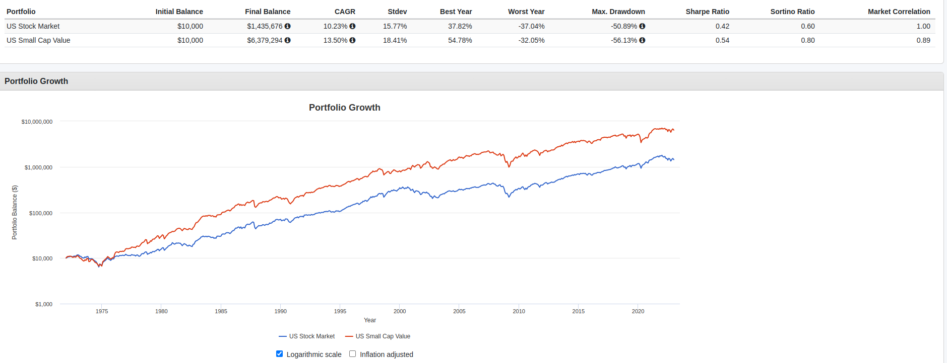Toggle US Small Cap Value legend entry

click(383, 336)
